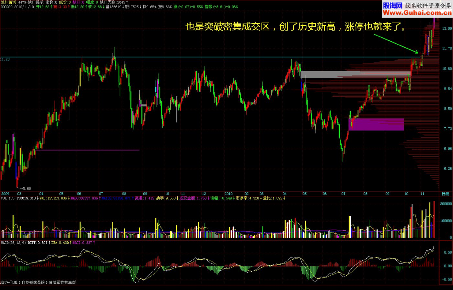Click the 2010 year label on time axis

tap(229, 194)
